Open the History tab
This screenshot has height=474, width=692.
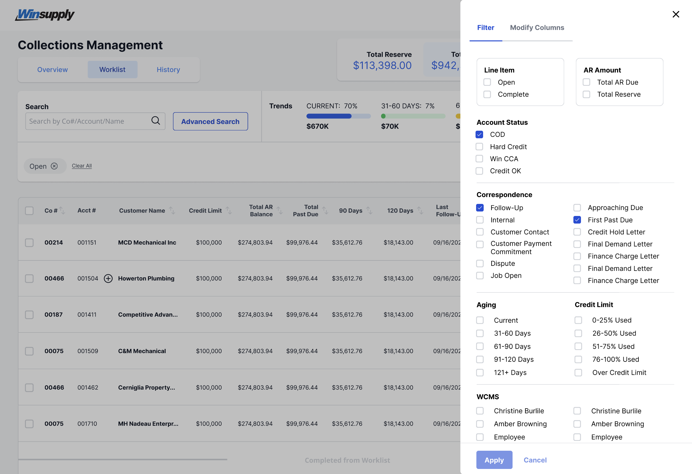(168, 69)
